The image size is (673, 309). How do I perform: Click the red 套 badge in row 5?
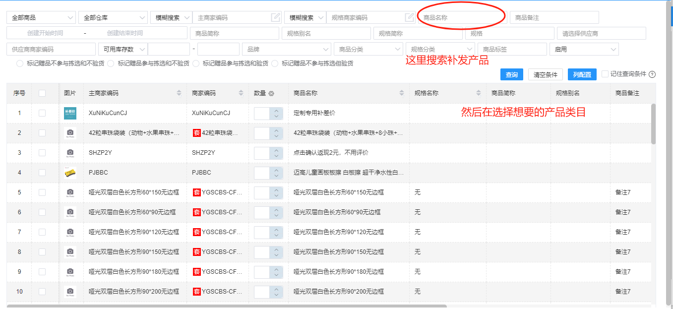[x=197, y=192]
